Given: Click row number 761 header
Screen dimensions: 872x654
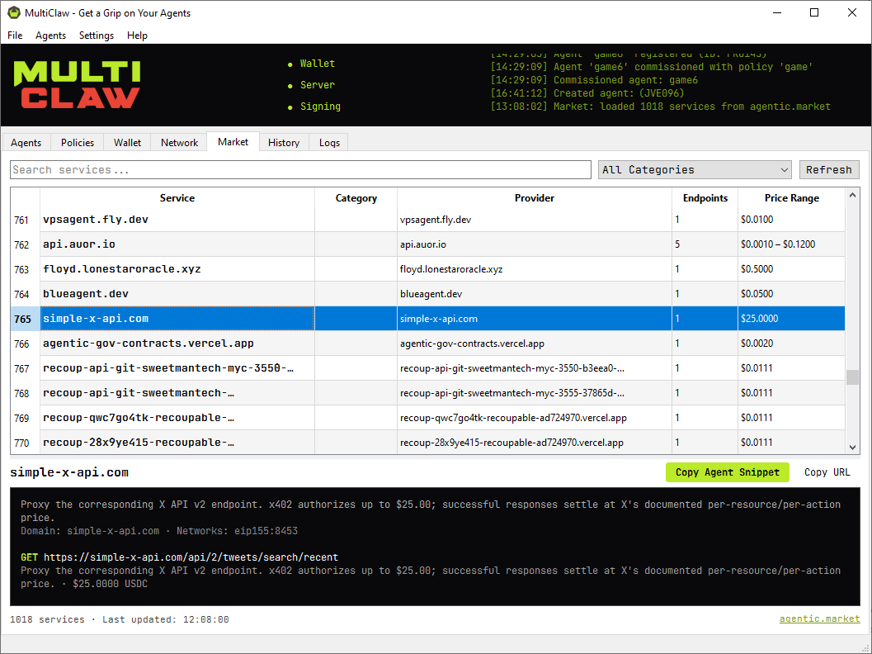Looking at the screenshot, I should [25, 220].
